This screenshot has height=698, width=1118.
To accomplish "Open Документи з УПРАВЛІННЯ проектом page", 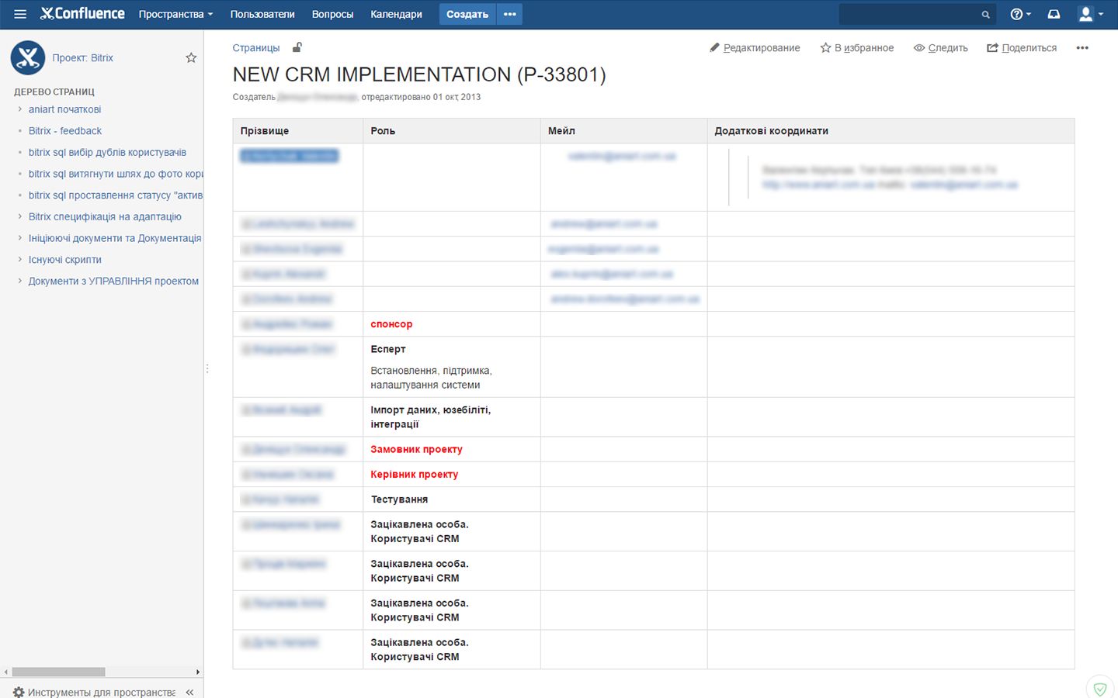I will [113, 282].
